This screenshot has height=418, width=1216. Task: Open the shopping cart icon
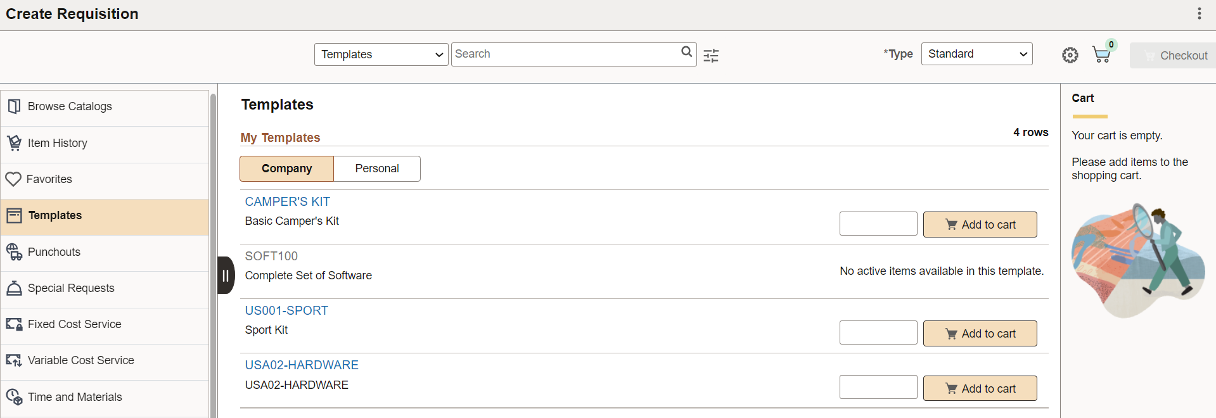[x=1101, y=54]
